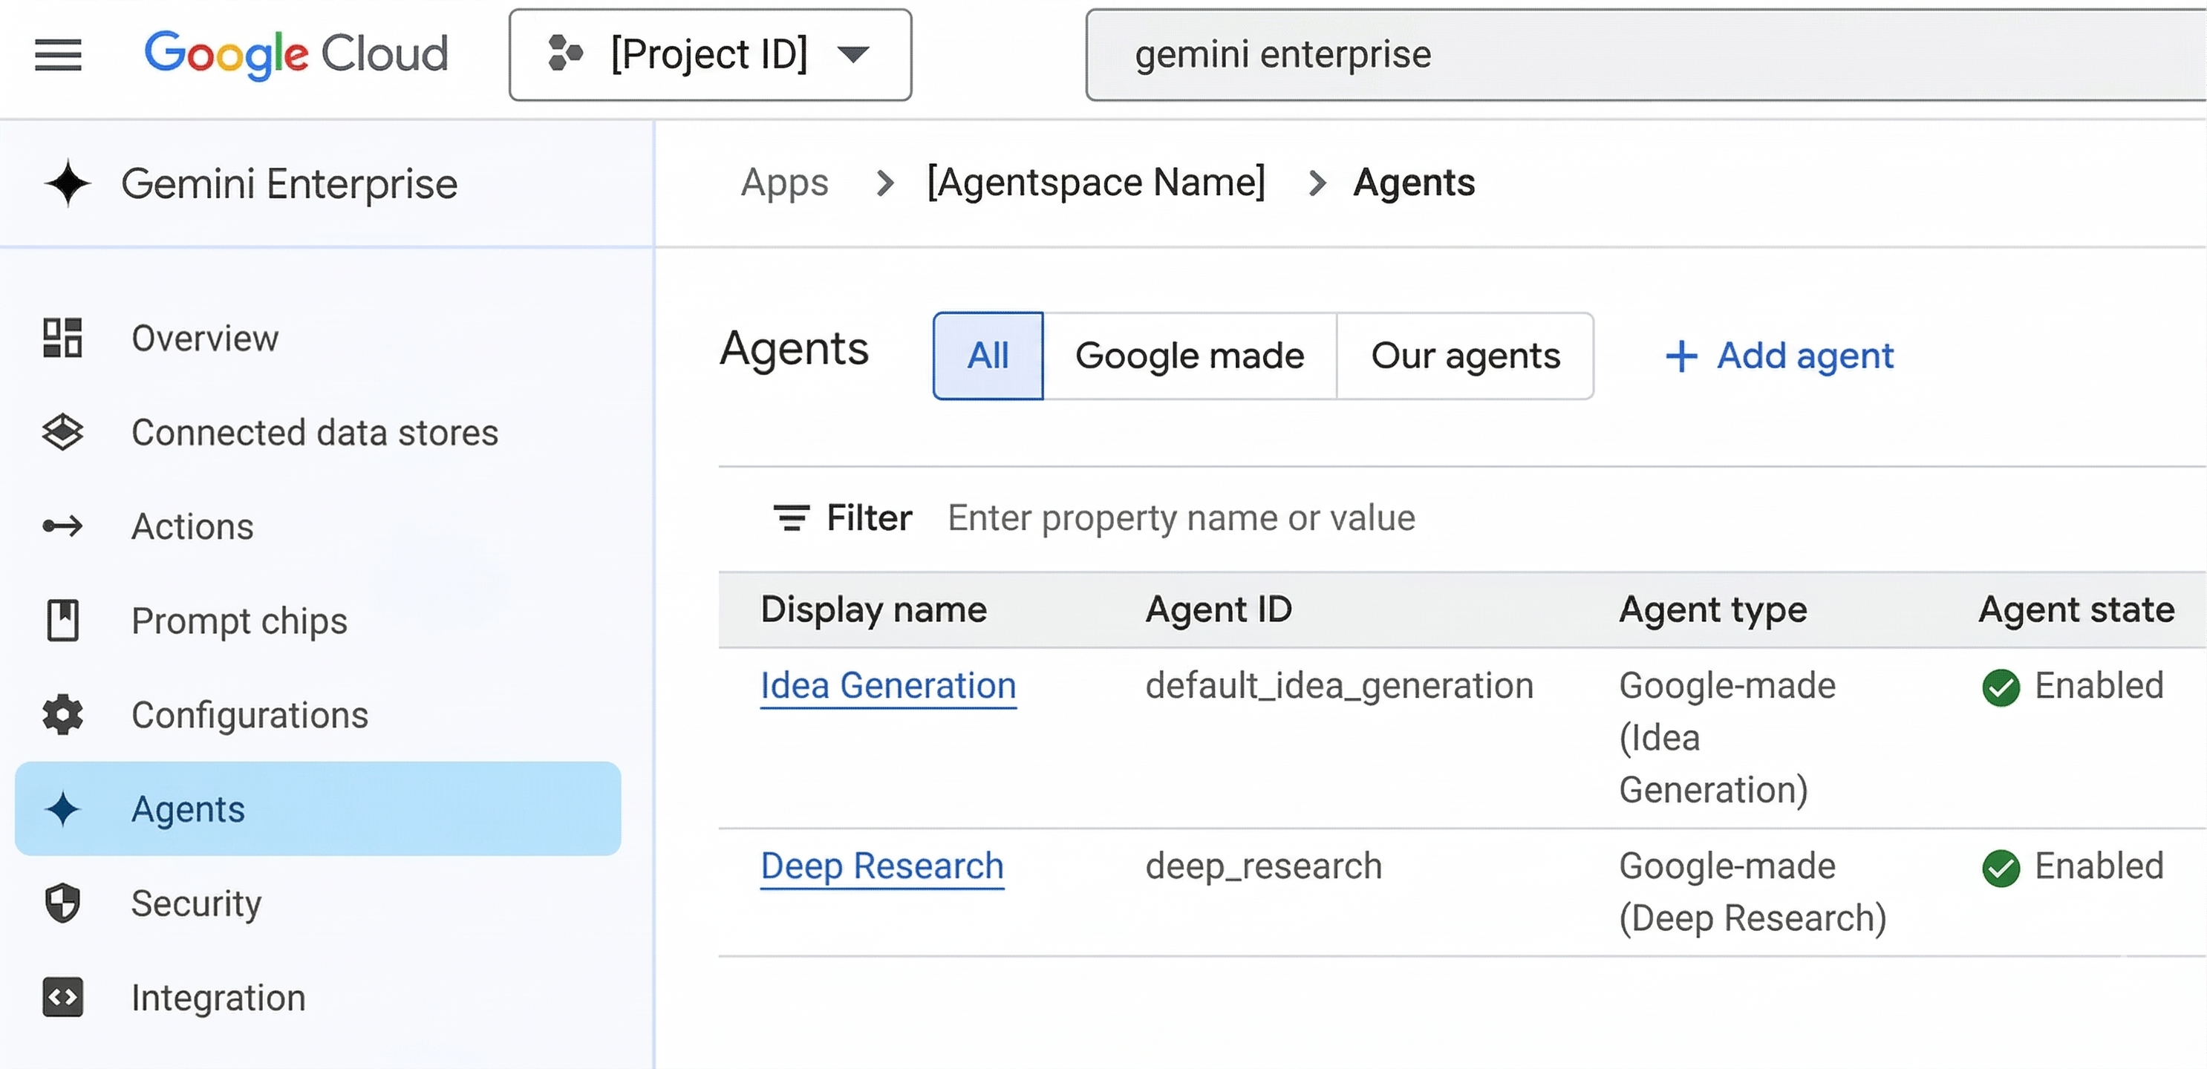This screenshot has width=2207, height=1069.
Task: Focus the search box containing gemini enterprise
Action: pyautogui.click(x=1645, y=55)
